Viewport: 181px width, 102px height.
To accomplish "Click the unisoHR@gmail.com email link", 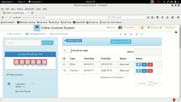I will click(x=36, y=34).
